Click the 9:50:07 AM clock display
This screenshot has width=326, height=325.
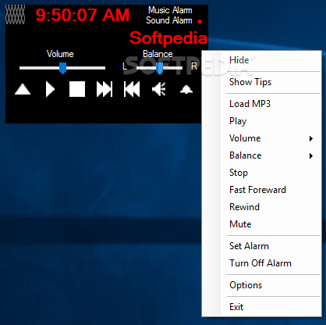point(83,15)
